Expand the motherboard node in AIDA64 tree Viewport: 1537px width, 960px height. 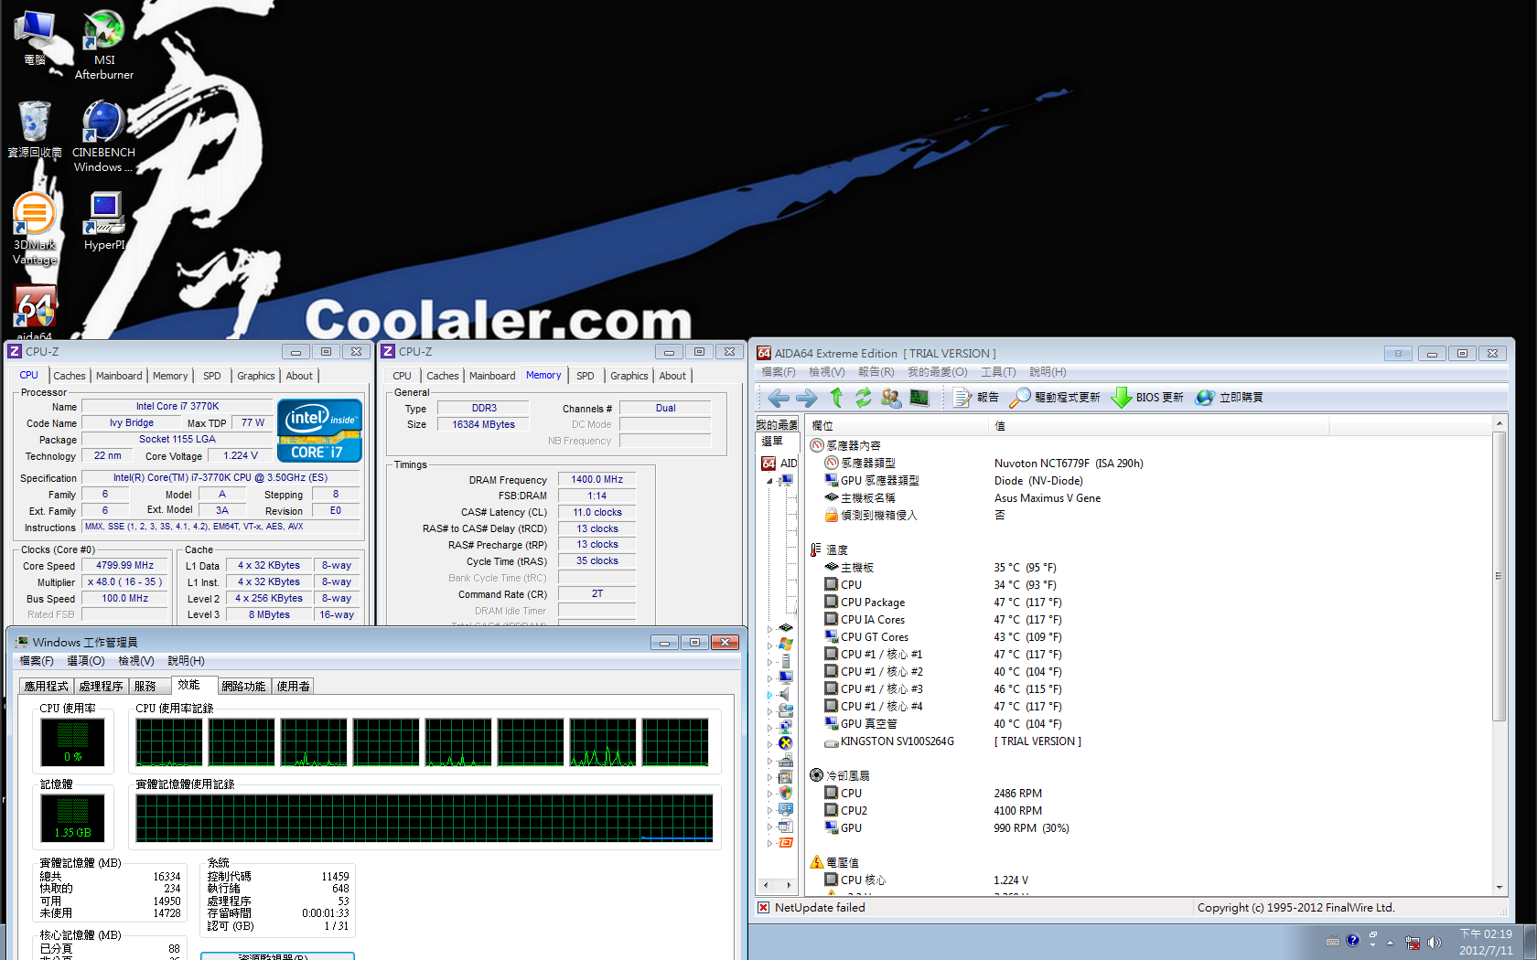[x=769, y=629]
